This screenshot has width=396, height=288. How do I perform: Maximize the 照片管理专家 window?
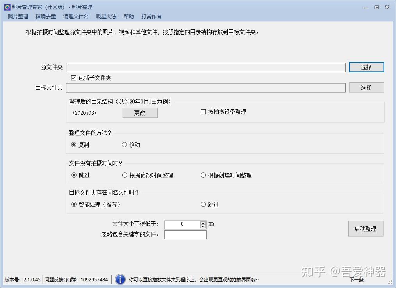point(376,7)
